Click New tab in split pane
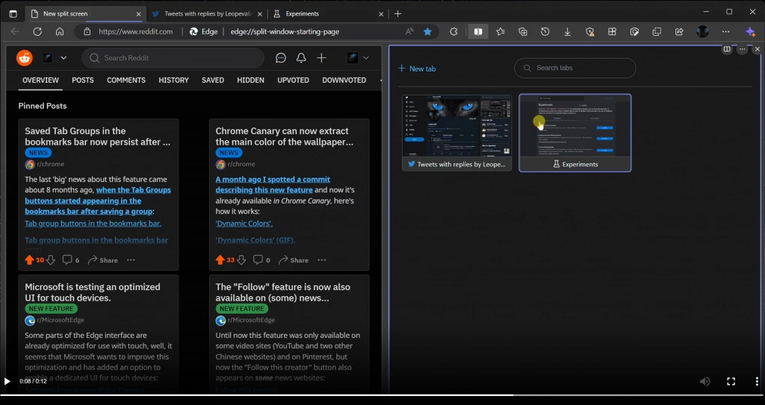The image size is (765, 405). pyautogui.click(x=417, y=69)
